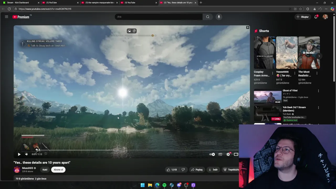
Task: Open The Most Realistic short thumbnail
Action: [x=309, y=52]
